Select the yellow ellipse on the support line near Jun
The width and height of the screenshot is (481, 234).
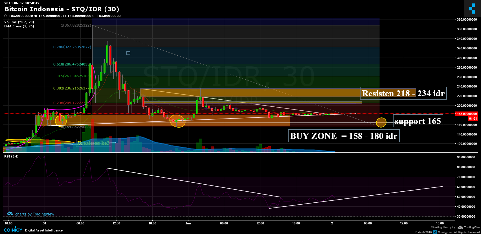177,121
